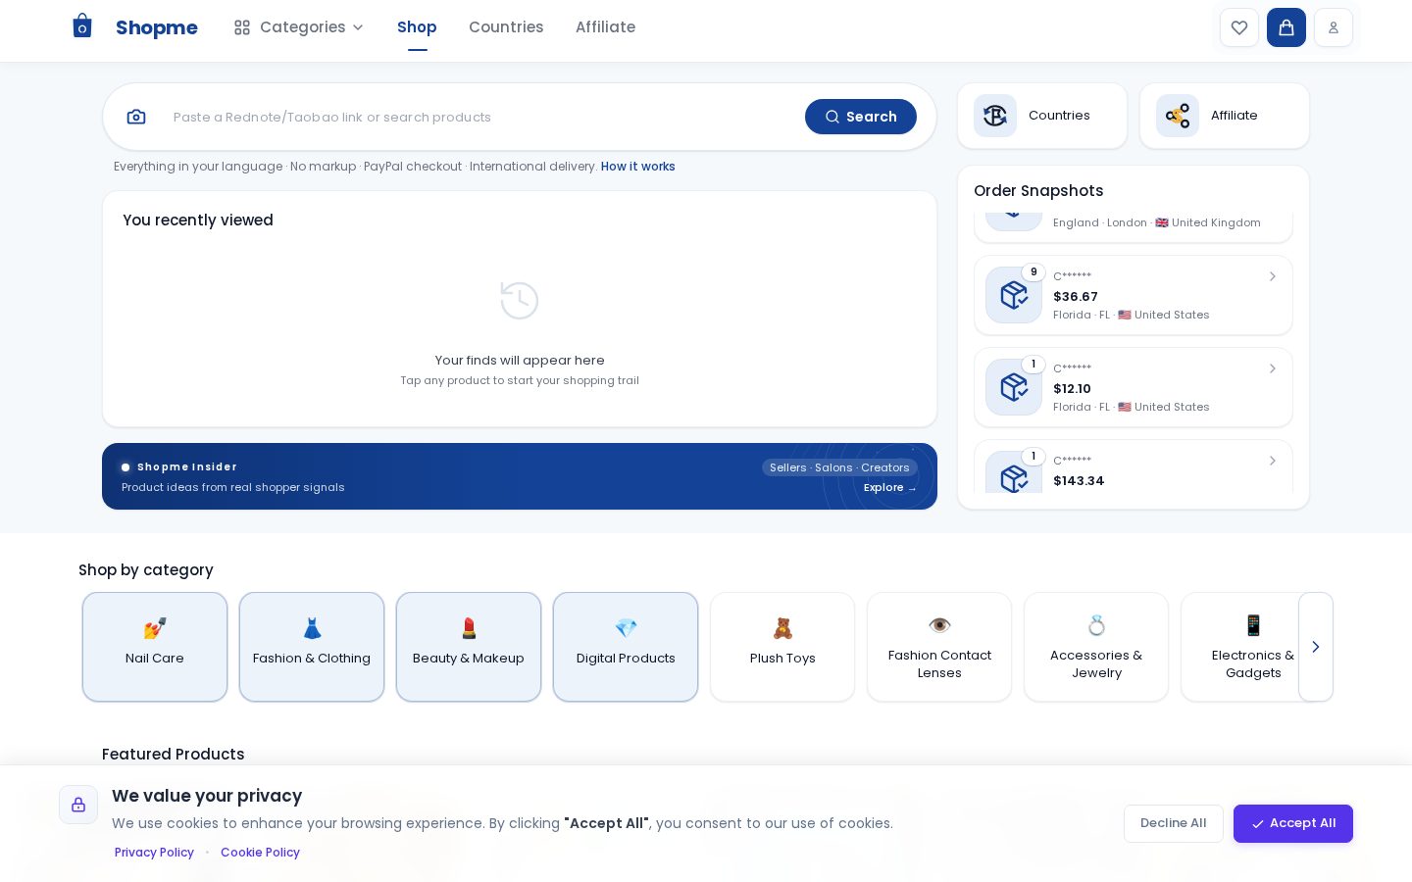
Task: Click the Shopme brand name link
Action: click(157, 27)
